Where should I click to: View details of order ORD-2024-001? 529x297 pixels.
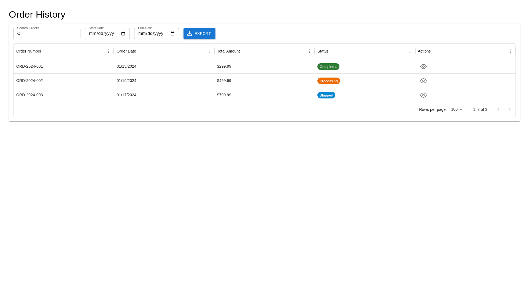click(x=423, y=67)
